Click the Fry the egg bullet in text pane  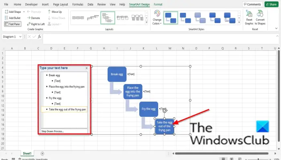pyautogui.click(x=55, y=98)
